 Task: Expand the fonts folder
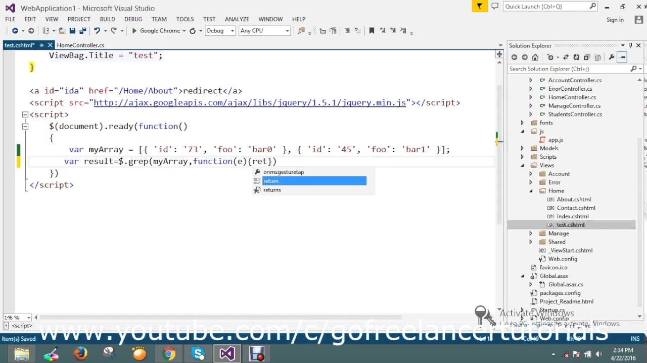(522, 123)
